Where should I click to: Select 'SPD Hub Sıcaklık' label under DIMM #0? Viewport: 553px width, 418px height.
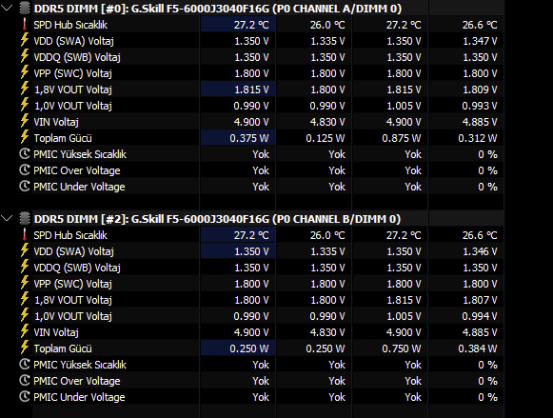click(x=70, y=25)
